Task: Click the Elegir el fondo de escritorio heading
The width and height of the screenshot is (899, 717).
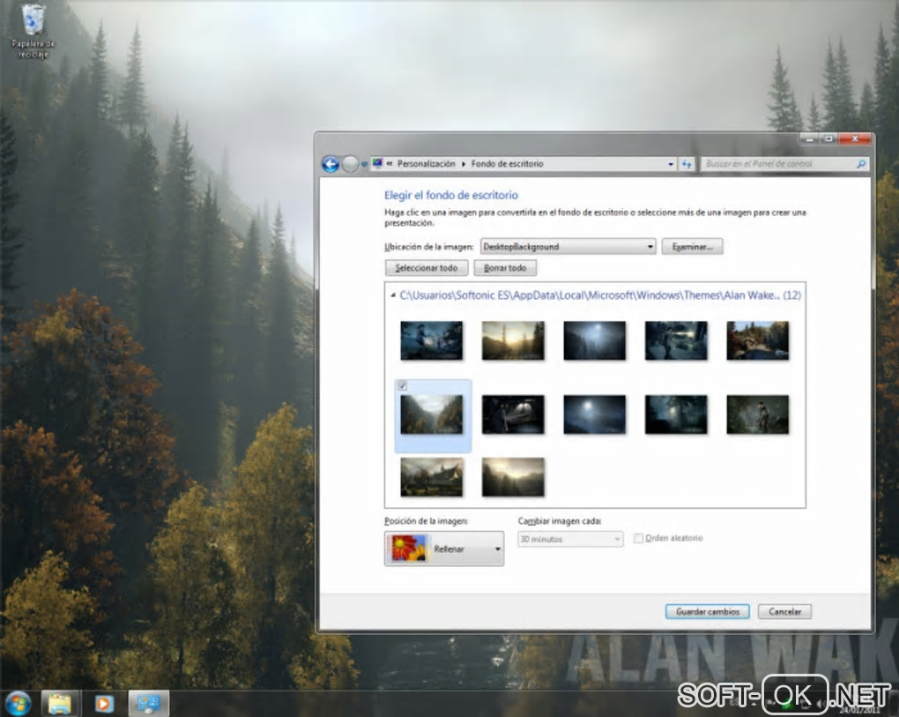Action: [x=451, y=195]
